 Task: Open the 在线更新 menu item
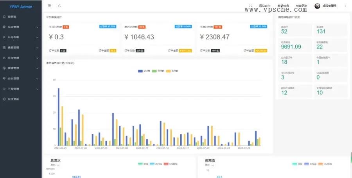21,99
